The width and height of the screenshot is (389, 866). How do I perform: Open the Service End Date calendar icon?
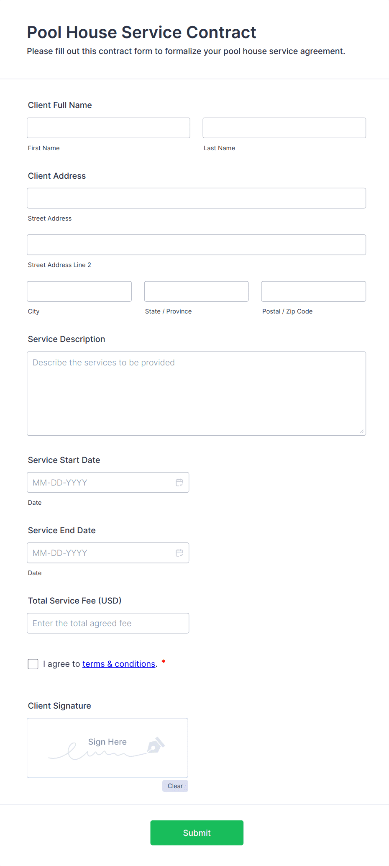[x=179, y=553]
